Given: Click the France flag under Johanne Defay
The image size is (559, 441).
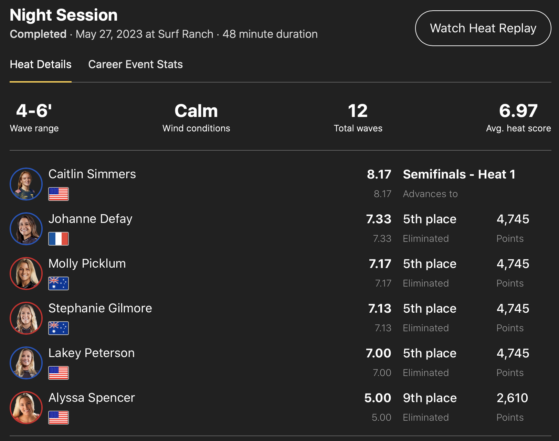Looking at the screenshot, I should pyautogui.click(x=59, y=239).
